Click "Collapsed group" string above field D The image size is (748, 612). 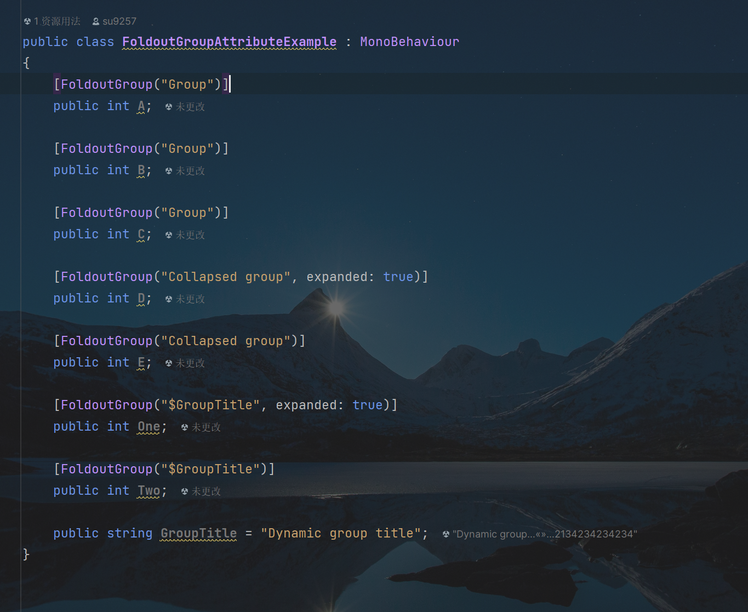[x=225, y=277]
